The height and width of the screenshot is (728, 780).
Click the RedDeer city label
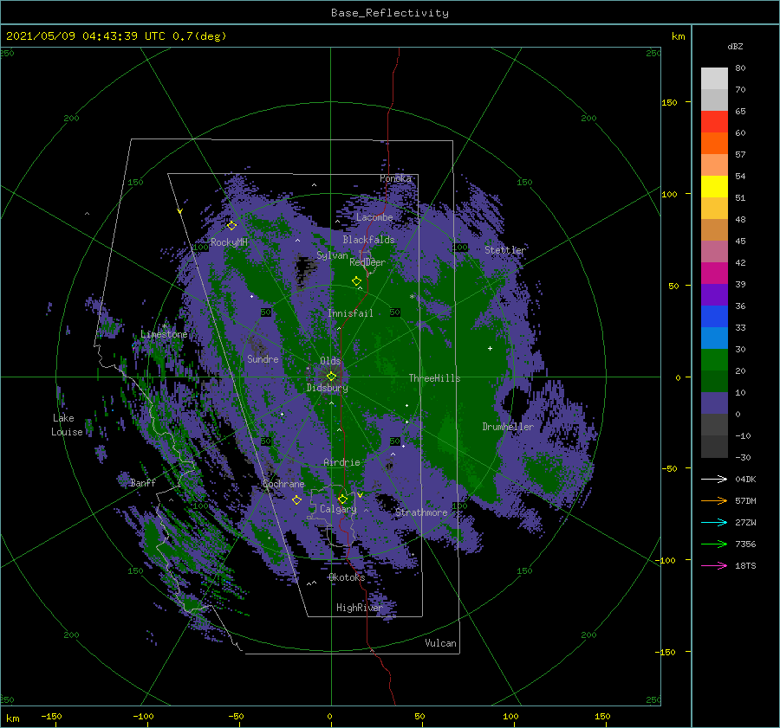tap(367, 262)
